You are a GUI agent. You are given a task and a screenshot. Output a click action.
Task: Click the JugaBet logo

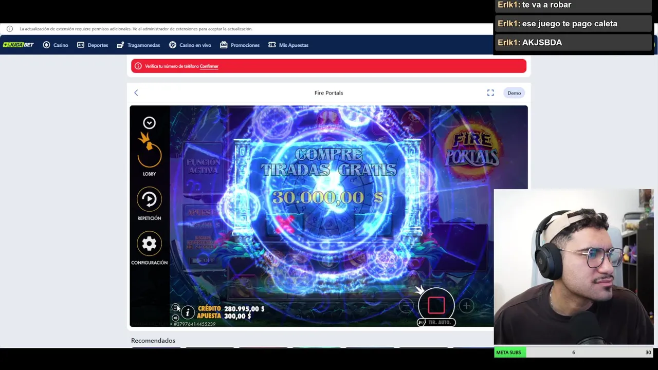click(19, 45)
